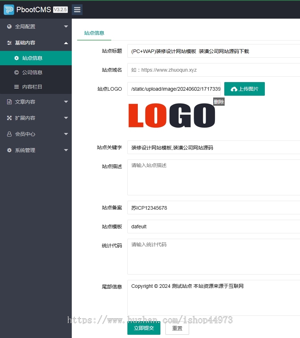The width and height of the screenshot is (300, 338).
Task: Click the expand icon beside 扩展内容
Action: 9,118
